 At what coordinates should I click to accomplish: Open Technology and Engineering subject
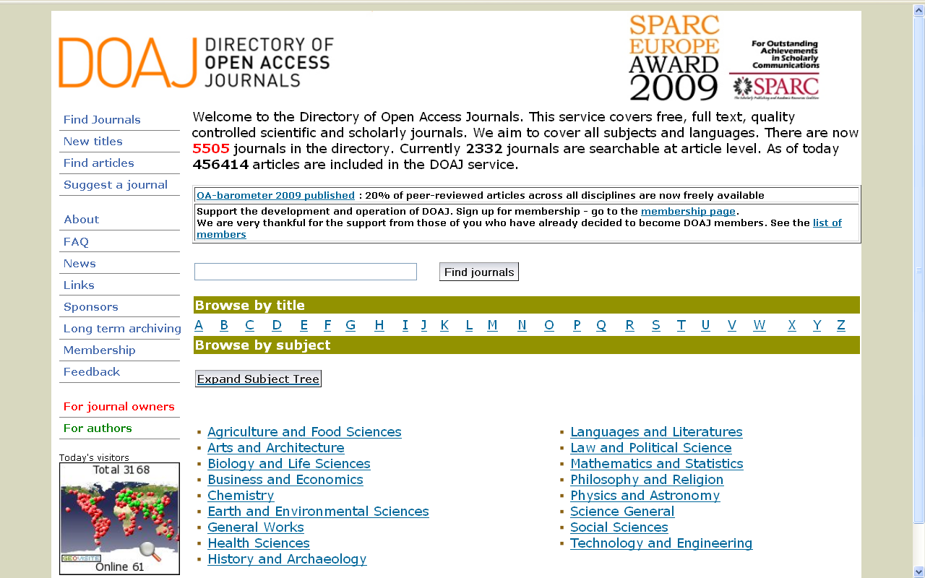[661, 543]
